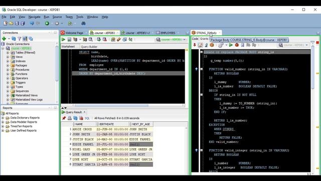This screenshot has height=181, width=321.
Task: Sort by the NEXT_BY_AGE column header
Action: (x=141, y=124)
